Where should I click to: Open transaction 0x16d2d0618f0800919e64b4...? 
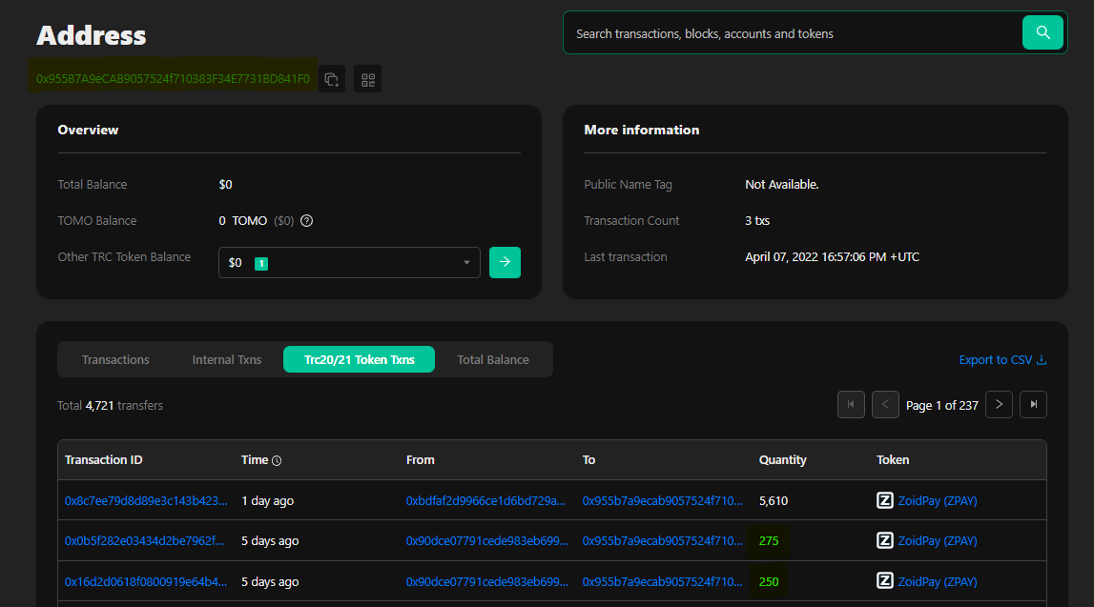[146, 582]
